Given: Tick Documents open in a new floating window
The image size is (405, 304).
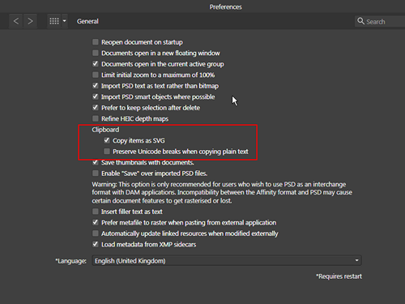Looking at the screenshot, I should coord(96,53).
